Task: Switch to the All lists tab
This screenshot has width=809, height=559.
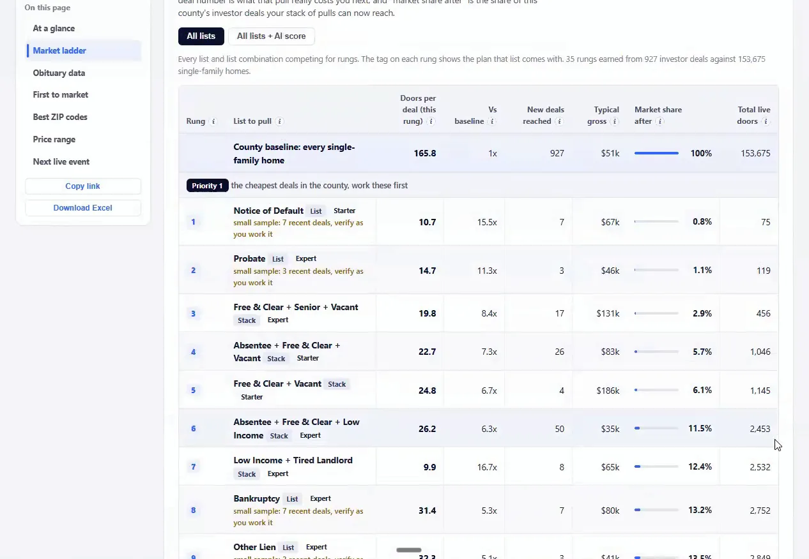Action: (x=201, y=36)
